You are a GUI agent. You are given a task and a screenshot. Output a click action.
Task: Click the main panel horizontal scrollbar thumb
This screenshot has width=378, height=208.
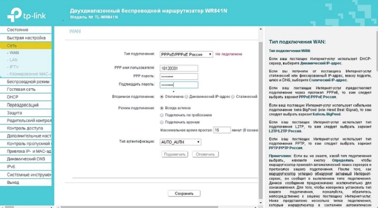(x=139, y=207)
